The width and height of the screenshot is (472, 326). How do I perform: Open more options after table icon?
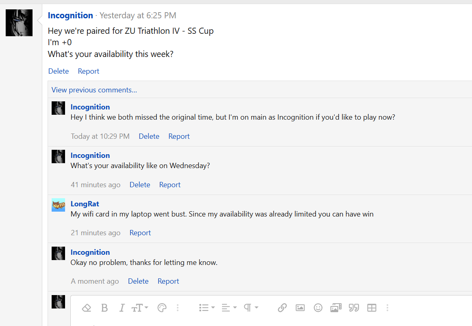click(387, 308)
